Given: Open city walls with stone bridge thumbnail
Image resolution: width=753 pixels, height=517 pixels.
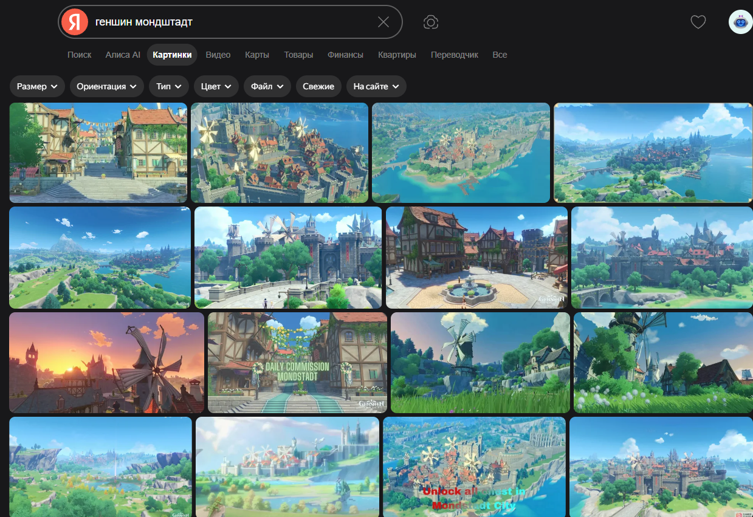Looking at the screenshot, I should point(662,258).
